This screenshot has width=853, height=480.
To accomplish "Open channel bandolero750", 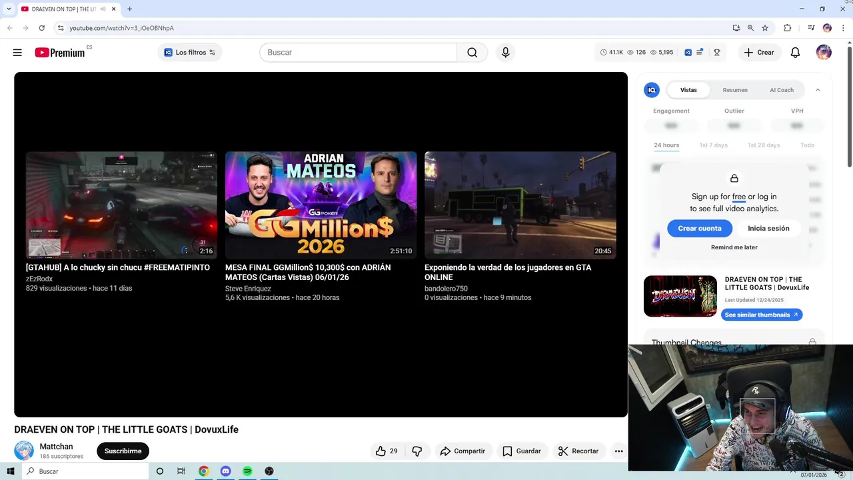I will [446, 289].
